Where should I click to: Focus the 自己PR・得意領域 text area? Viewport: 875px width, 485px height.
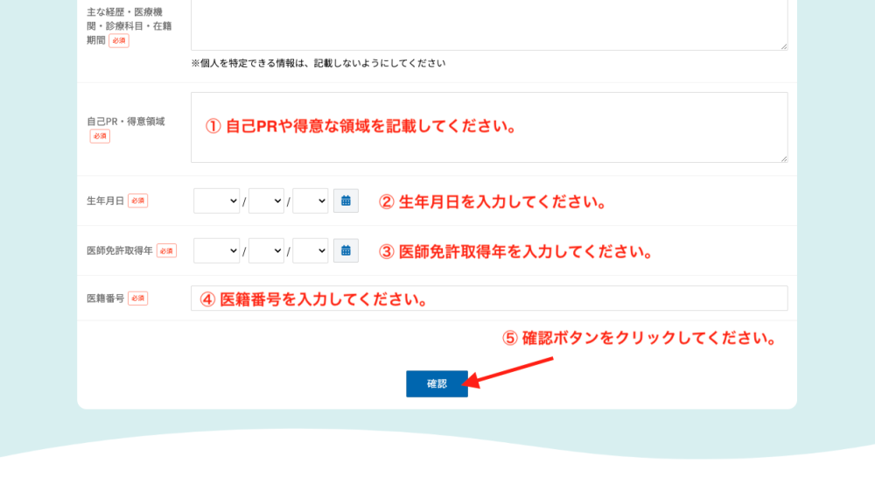(x=489, y=127)
